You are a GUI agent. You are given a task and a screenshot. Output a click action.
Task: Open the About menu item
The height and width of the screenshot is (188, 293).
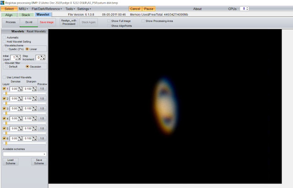click(x=197, y=9)
